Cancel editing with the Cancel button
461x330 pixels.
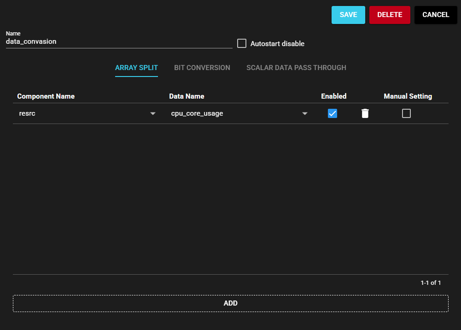pos(436,15)
